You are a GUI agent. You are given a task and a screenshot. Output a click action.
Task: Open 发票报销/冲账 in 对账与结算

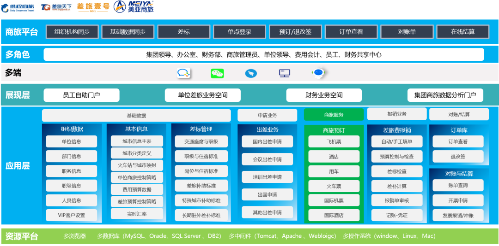click(x=458, y=215)
